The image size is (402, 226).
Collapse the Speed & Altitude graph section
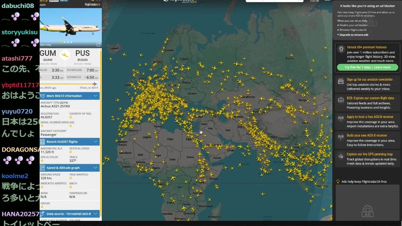coord(70,168)
